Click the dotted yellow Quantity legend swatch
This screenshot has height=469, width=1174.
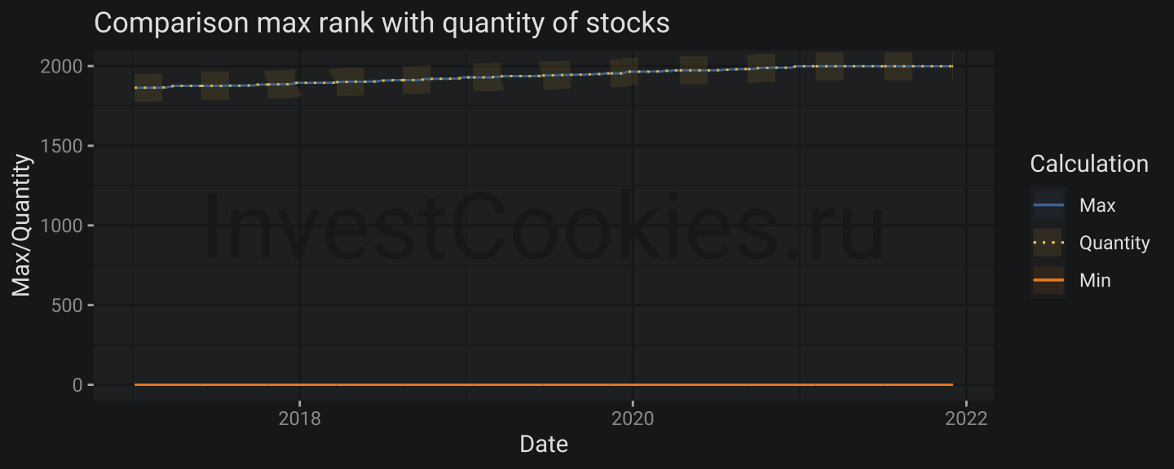point(1048,243)
